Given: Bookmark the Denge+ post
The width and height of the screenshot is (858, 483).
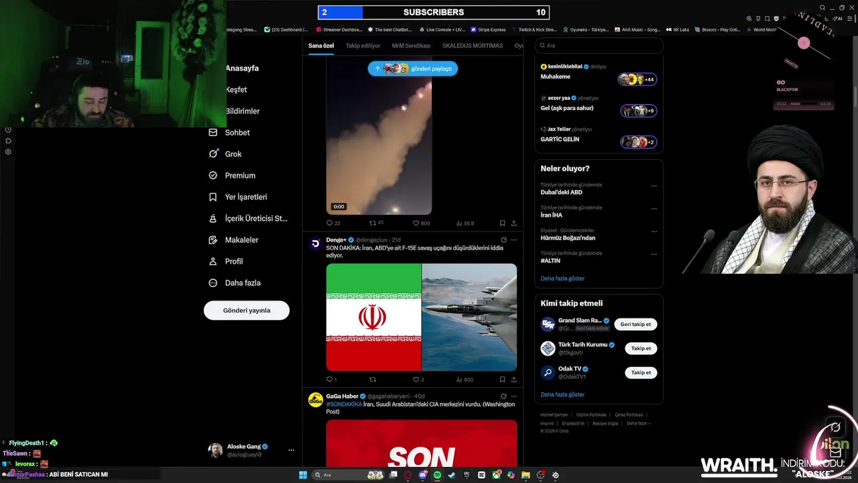Looking at the screenshot, I should point(502,380).
